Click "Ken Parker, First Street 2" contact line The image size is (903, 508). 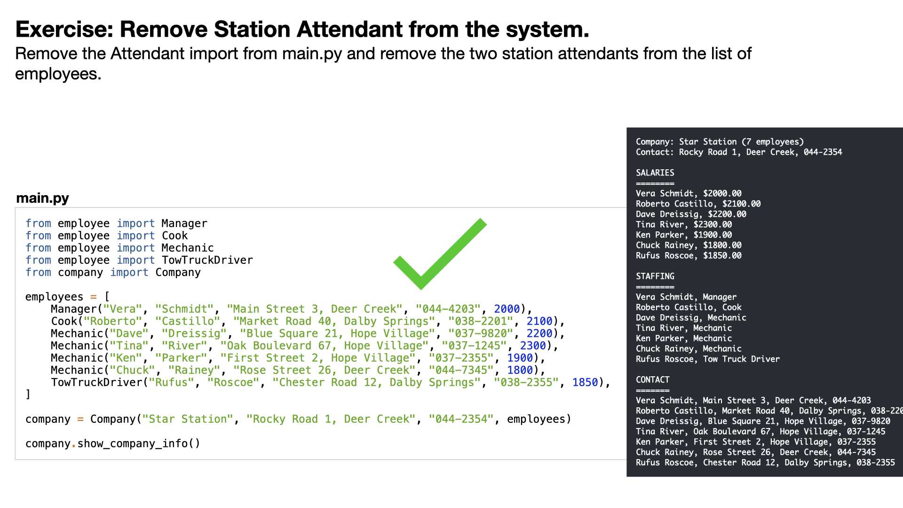coord(756,442)
